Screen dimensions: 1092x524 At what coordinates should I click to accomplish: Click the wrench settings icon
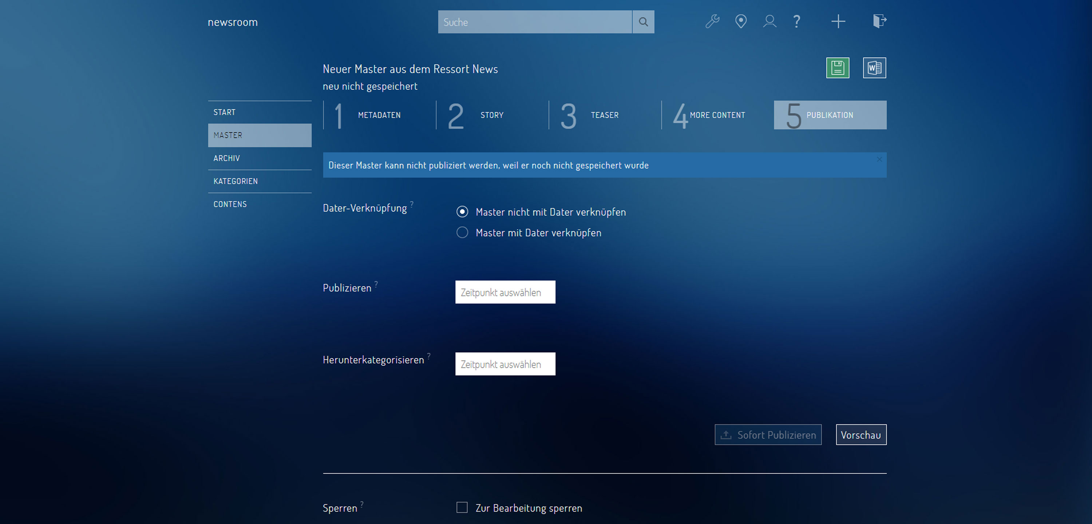712,21
